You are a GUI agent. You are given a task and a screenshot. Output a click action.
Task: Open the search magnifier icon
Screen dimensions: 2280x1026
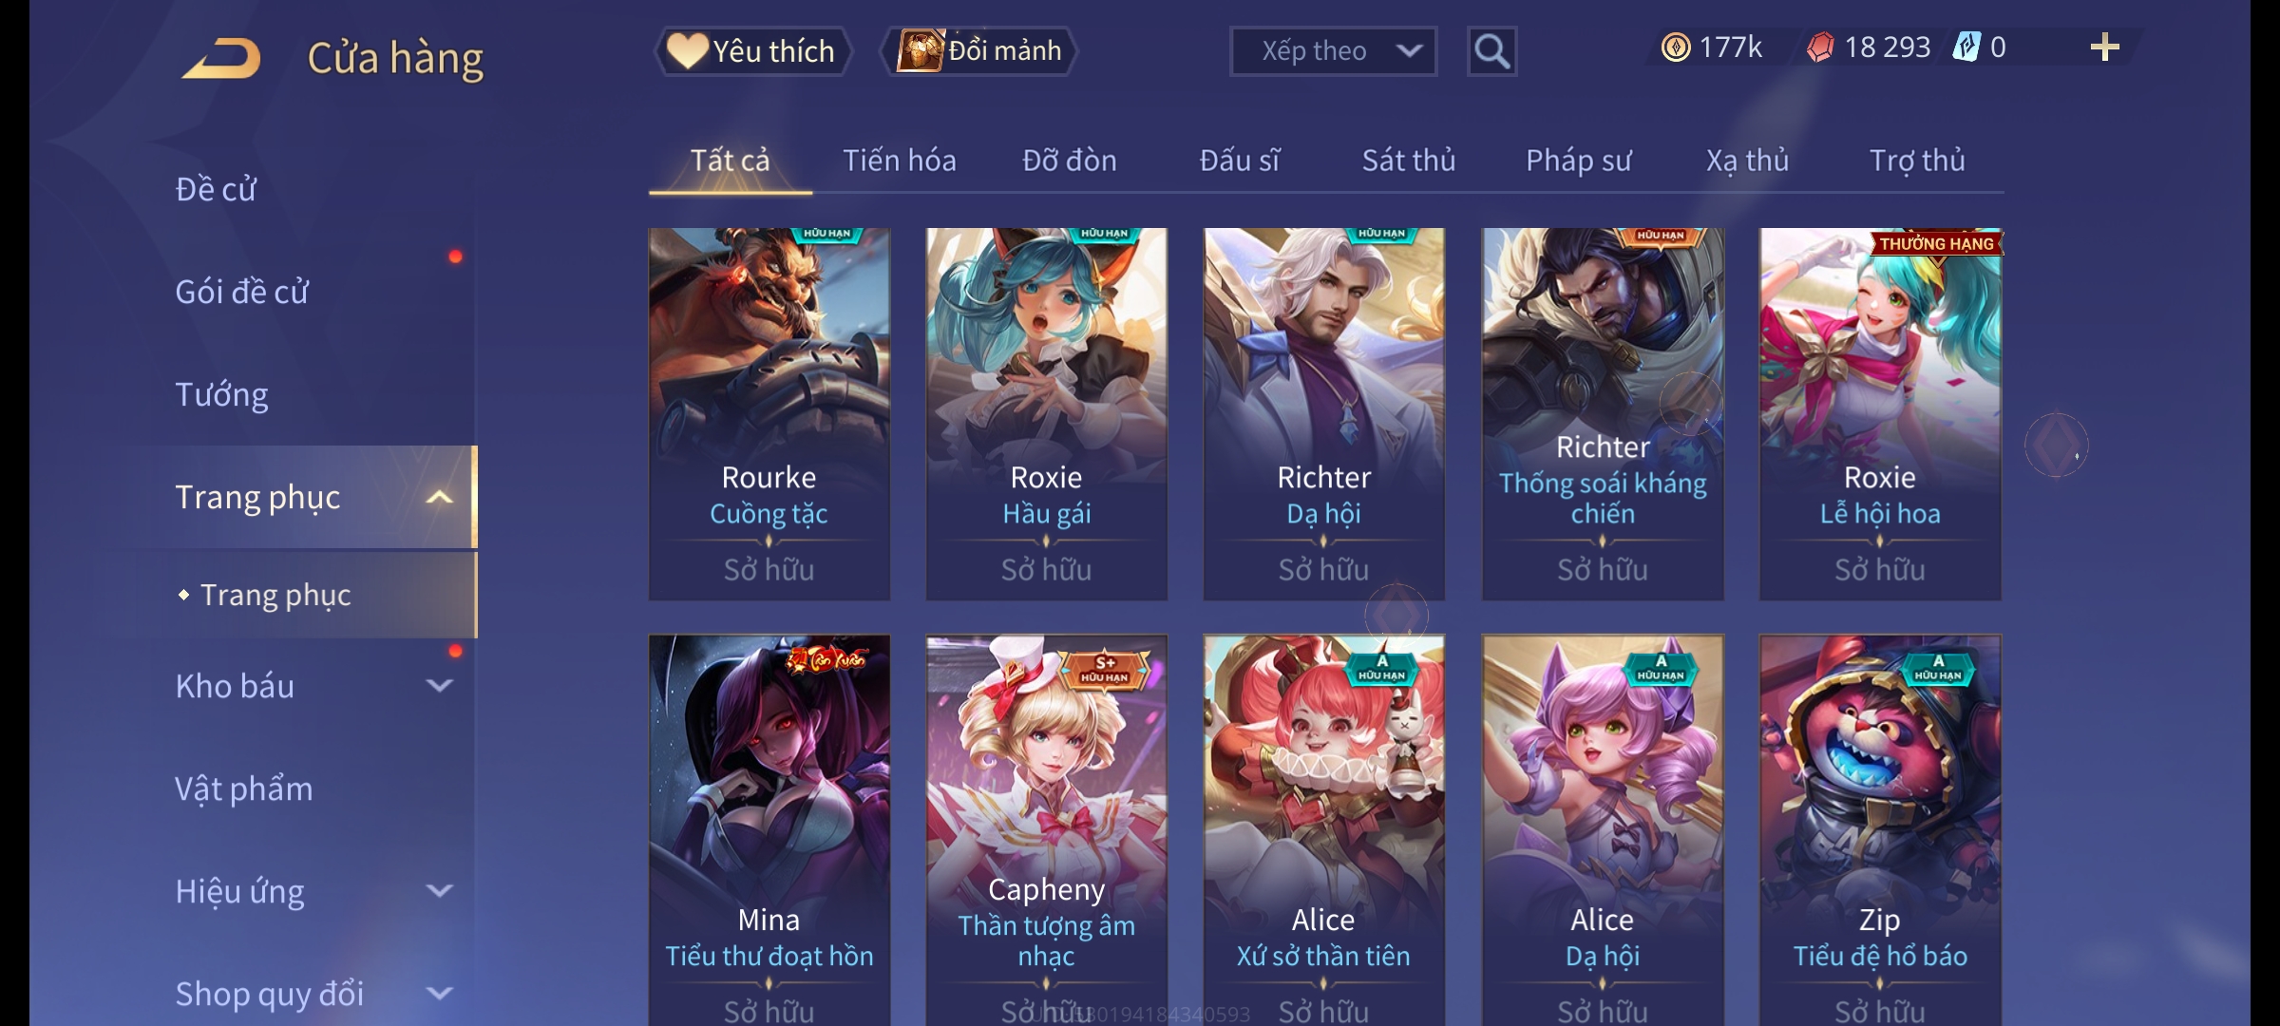click(1491, 51)
